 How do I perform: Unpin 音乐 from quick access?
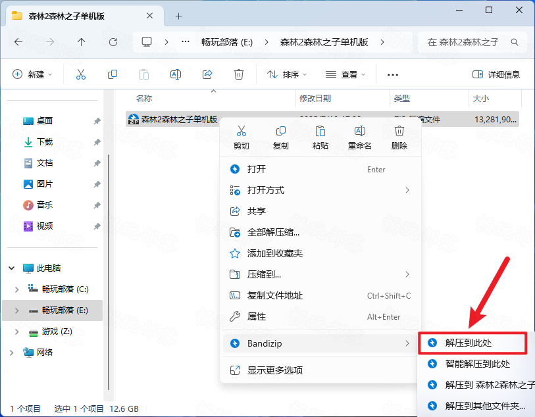(97, 205)
